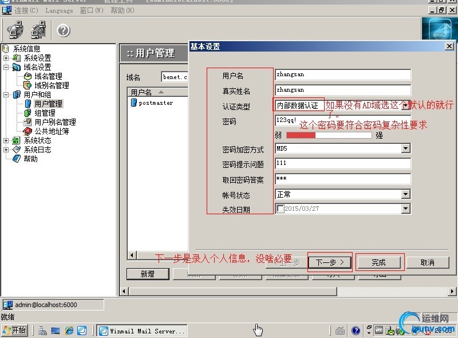Click the 域名管理 icon
Image resolution: width=458 pixels, height=338 pixels.
tap(27, 76)
